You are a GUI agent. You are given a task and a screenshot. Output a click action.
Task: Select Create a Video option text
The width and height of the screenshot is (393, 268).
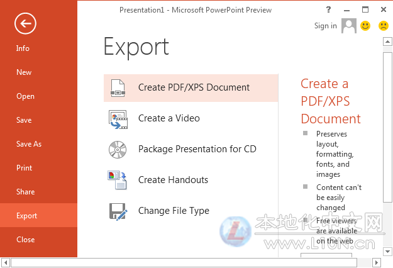pos(169,118)
